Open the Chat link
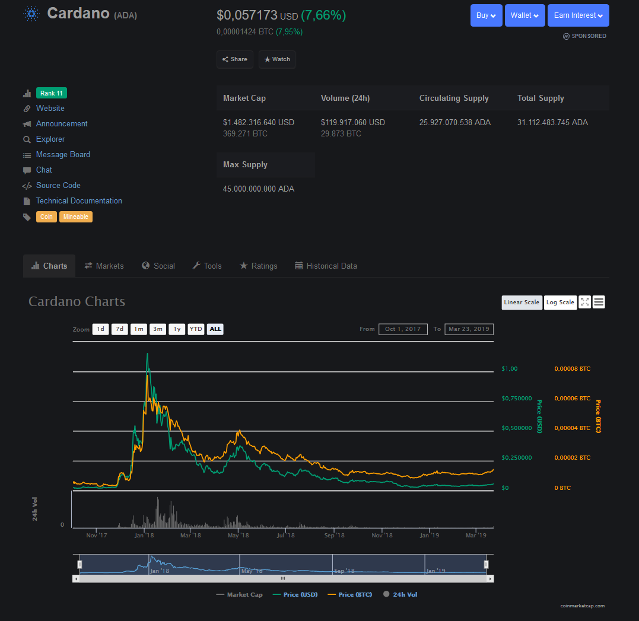 click(x=44, y=170)
